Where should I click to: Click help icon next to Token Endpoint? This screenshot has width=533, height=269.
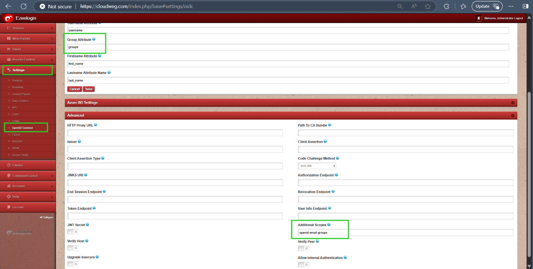click(94, 208)
